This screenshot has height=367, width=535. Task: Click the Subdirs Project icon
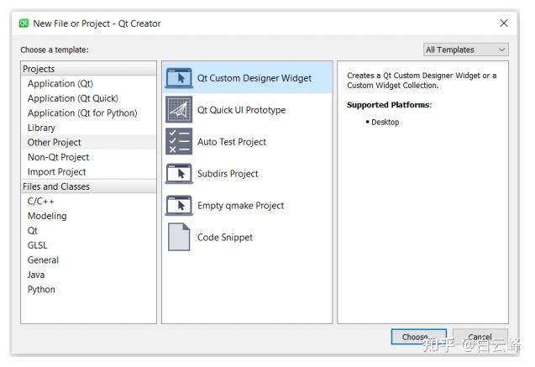[x=179, y=174]
